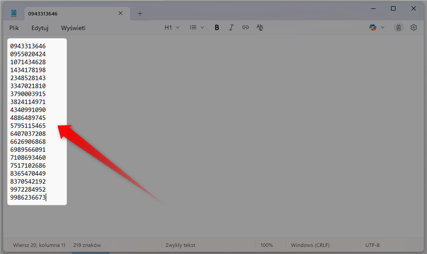Open the Wyświetl menu

click(x=73, y=28)
